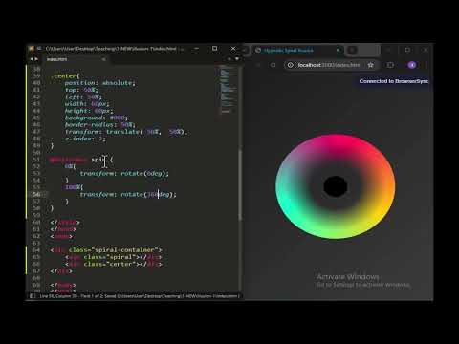The height and width of the screenshot is (344, 459).
Task: Click the Line 56 Column status bar text
Action: point(59,296)
